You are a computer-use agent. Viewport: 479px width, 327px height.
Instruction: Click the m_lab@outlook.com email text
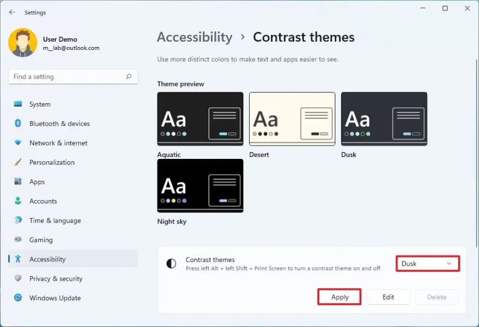click(x=71, y=48)
